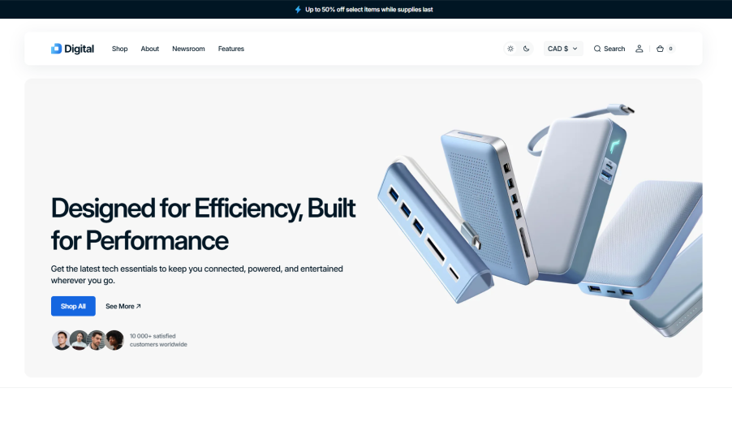Screen dimensions: 732x422
Task: Click the last customer avatar
Action: click(114, 340)
